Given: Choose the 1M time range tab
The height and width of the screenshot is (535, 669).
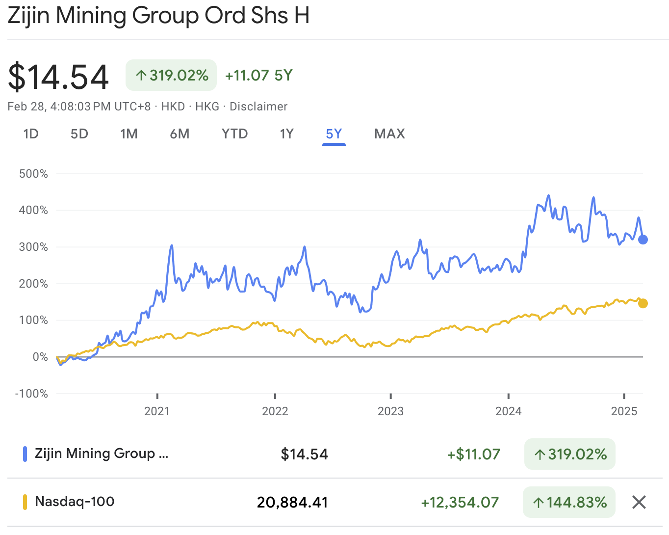Looking at the screenshot, I should (129, 134).
